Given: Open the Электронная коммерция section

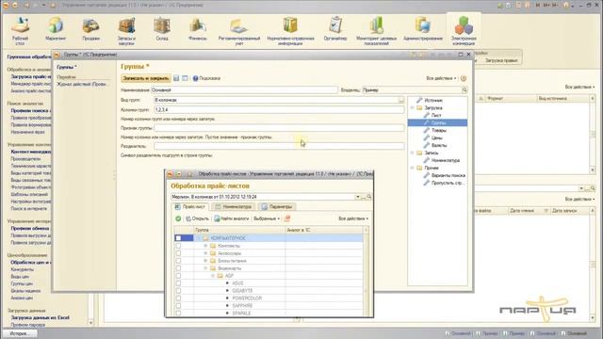Looking at the screenshot, I should pos(464,31).
